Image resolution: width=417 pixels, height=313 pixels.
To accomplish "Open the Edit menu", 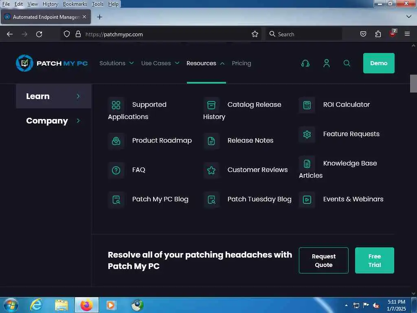I will tap(19, 4).
